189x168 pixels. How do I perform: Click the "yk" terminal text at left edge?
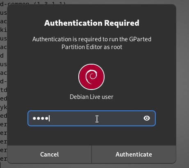(x=3, y=108)
